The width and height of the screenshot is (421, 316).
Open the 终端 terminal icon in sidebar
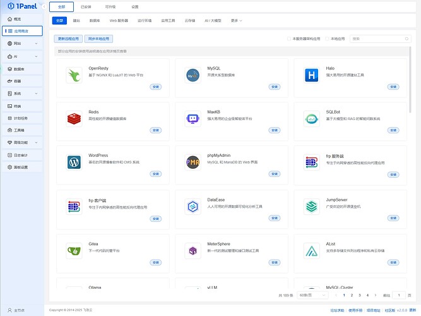point(9,106)
